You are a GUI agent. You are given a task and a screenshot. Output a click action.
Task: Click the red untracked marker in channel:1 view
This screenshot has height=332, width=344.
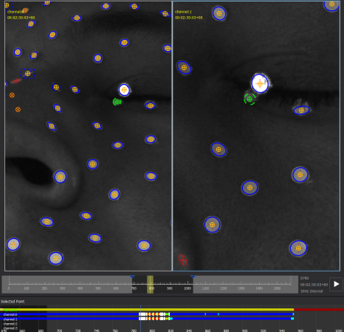(182, 260)
